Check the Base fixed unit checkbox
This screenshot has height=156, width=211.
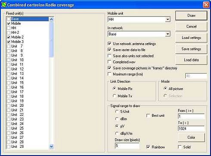9,19
